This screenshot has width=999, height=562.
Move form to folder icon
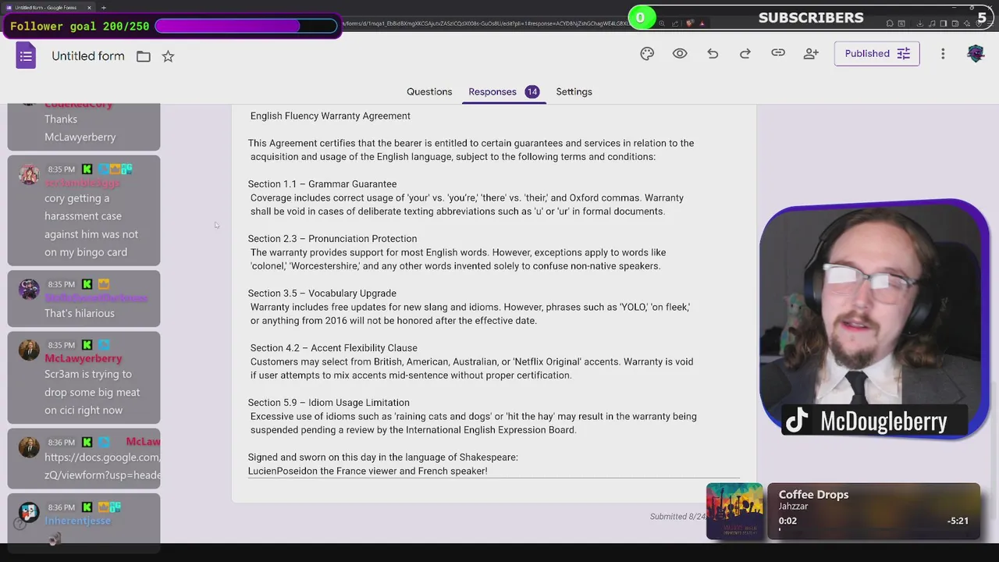pyautogui.click(x=144, y=56)
